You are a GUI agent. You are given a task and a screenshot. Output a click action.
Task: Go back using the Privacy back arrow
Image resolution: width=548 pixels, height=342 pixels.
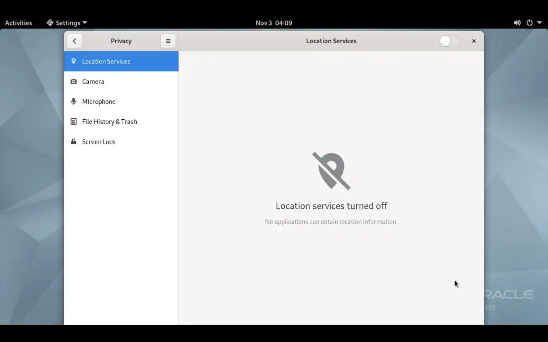coord(75,41)
